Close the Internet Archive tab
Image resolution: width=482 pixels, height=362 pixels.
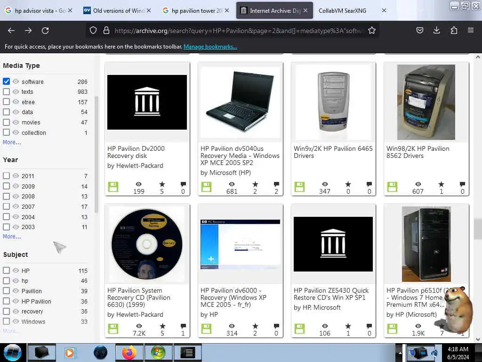pyautogui.click(x=305, y=10)
